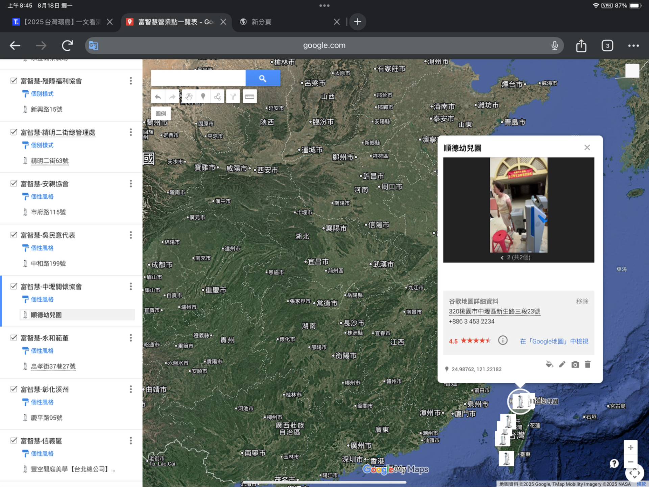Click the 移除 remove details button
Screen dimensions: 649x487
pos(582,301)
